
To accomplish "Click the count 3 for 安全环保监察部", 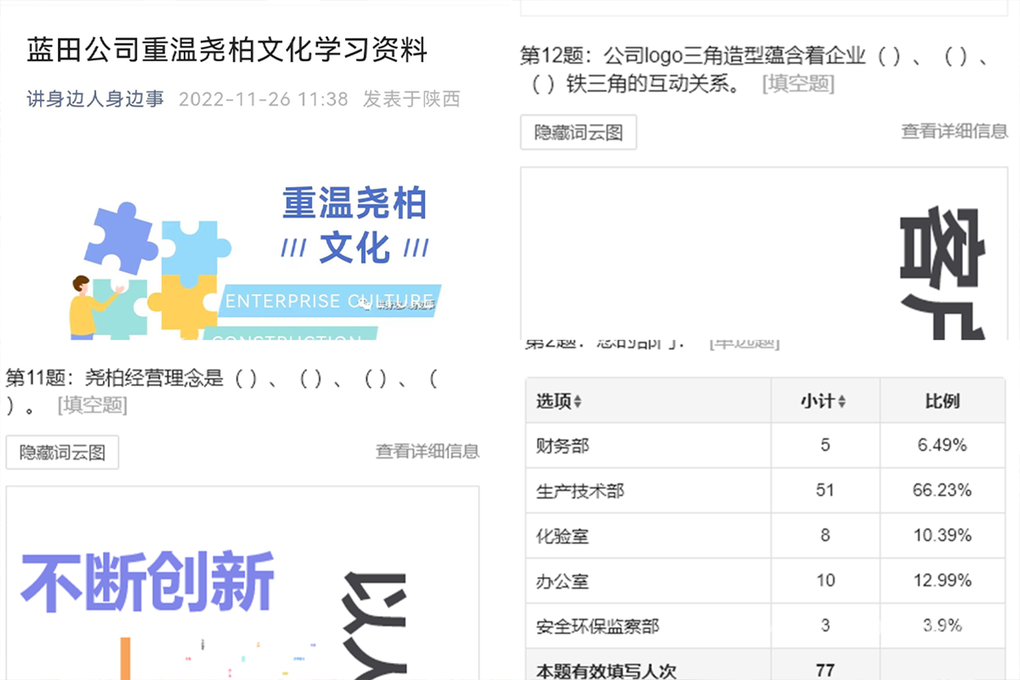I will (825, 625).
